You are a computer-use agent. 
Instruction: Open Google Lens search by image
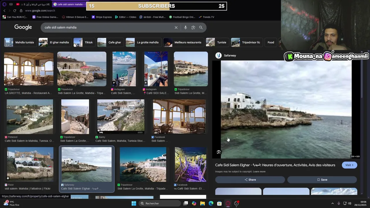click(193, 27)
